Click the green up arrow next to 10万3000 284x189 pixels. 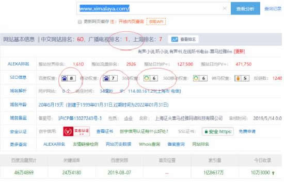coord(273,173)
